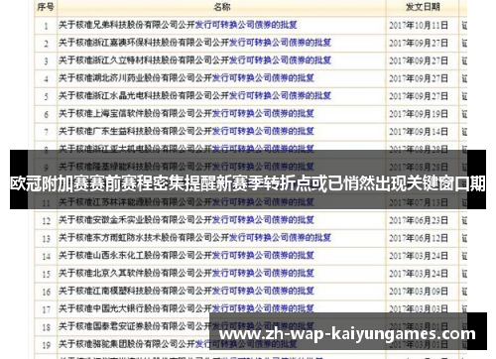The width and height of the screenshot is (496, 359).
Task: Click the 发文日期 column header
Action: pos(423,7)
